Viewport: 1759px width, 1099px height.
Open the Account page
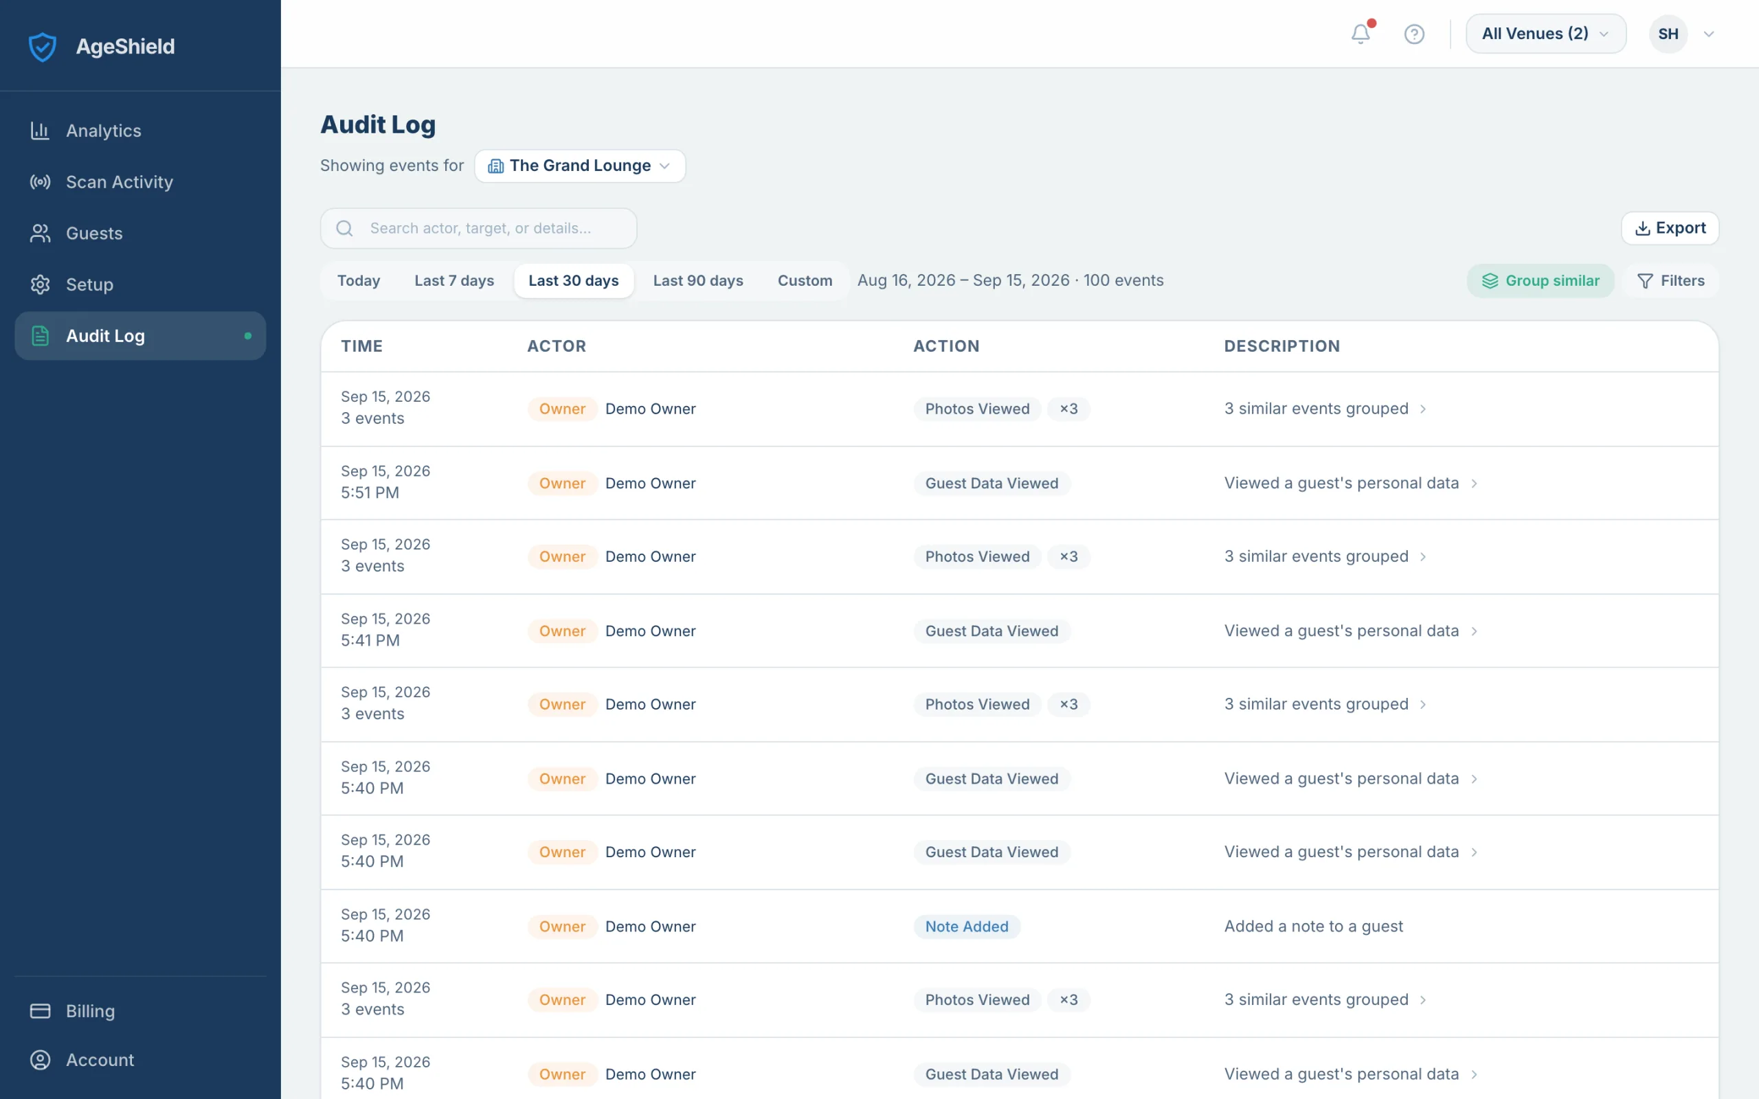[x=140, y=1060]
